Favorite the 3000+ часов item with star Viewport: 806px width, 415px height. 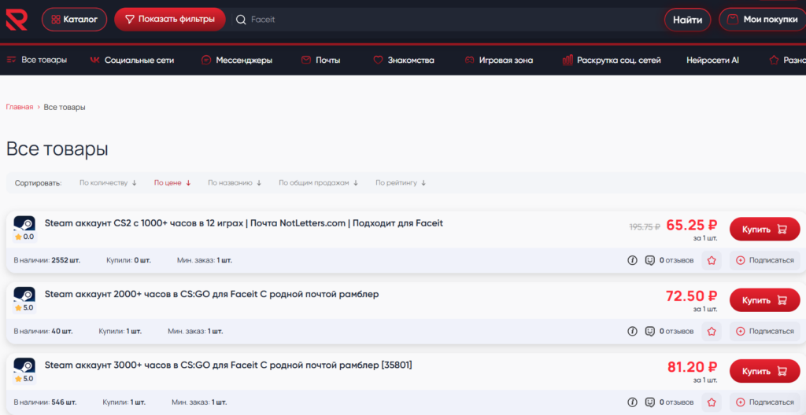tap(712, 402)
